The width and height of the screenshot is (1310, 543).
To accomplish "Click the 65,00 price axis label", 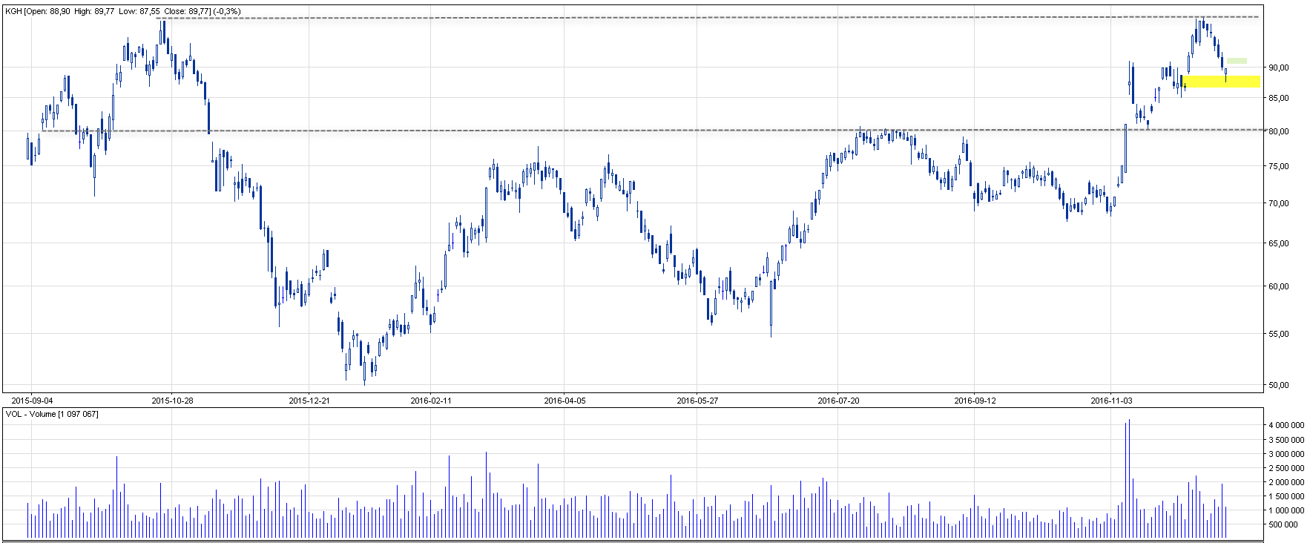I will tap(1278, 243).
